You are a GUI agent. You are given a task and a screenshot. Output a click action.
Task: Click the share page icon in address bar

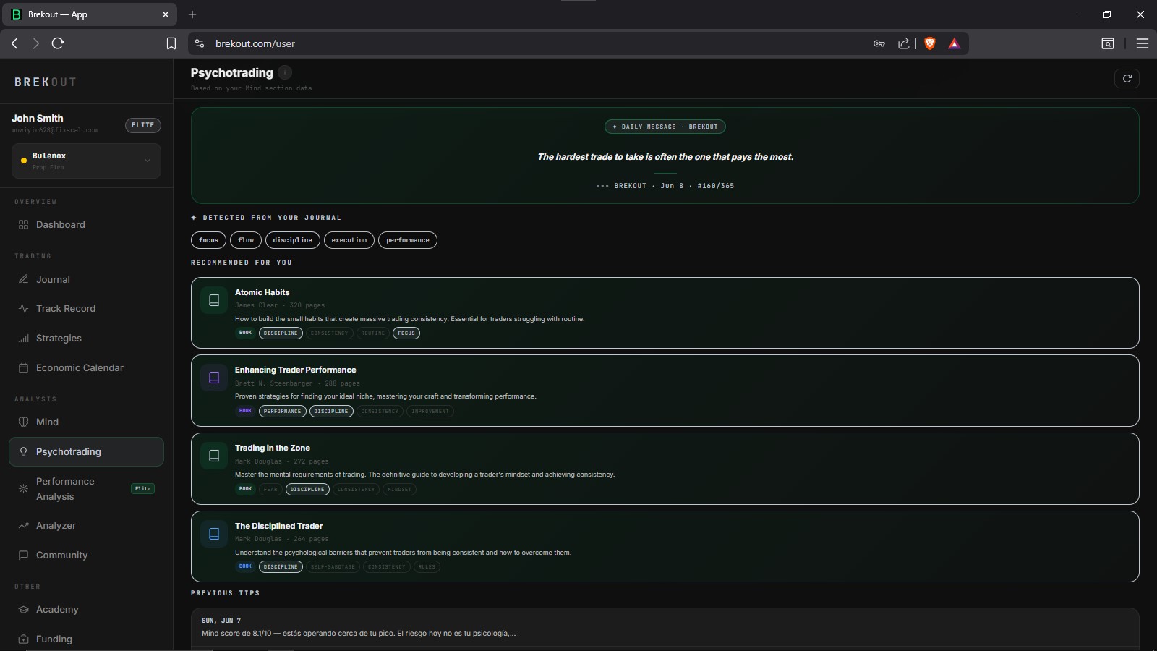click(904, 43)
